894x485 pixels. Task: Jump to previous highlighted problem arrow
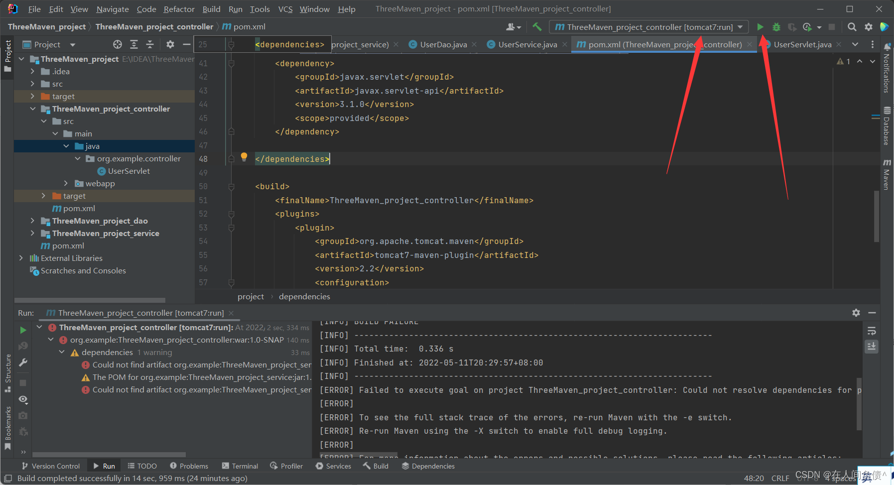(x=860, y=61)
